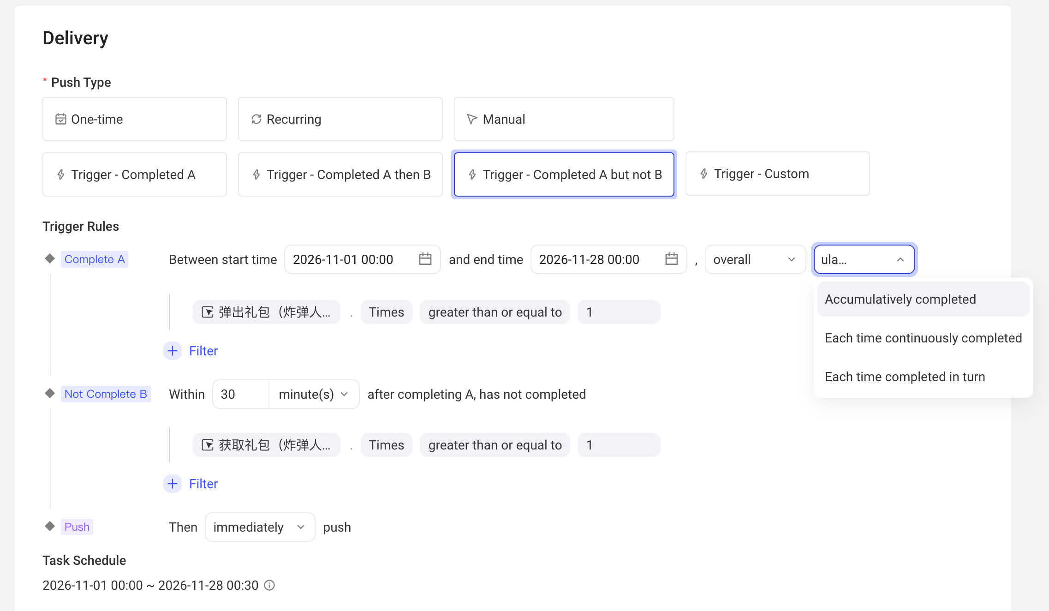
Task: Open the start time calendar picker icon
Action: coord(425,259)
